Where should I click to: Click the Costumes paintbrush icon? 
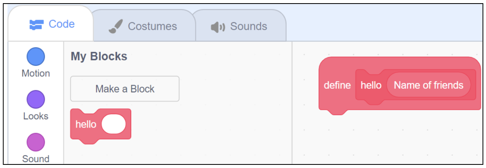[116, 27]
